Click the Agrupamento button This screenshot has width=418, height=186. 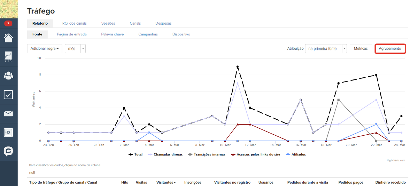click(390, 49)
